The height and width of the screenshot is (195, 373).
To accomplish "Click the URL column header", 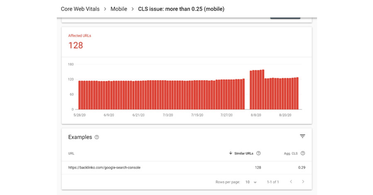I will click(71, 153).
